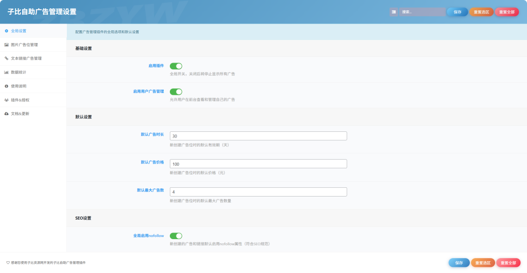Click the link icon for 文本链接广告管理

tap(6, 59)
